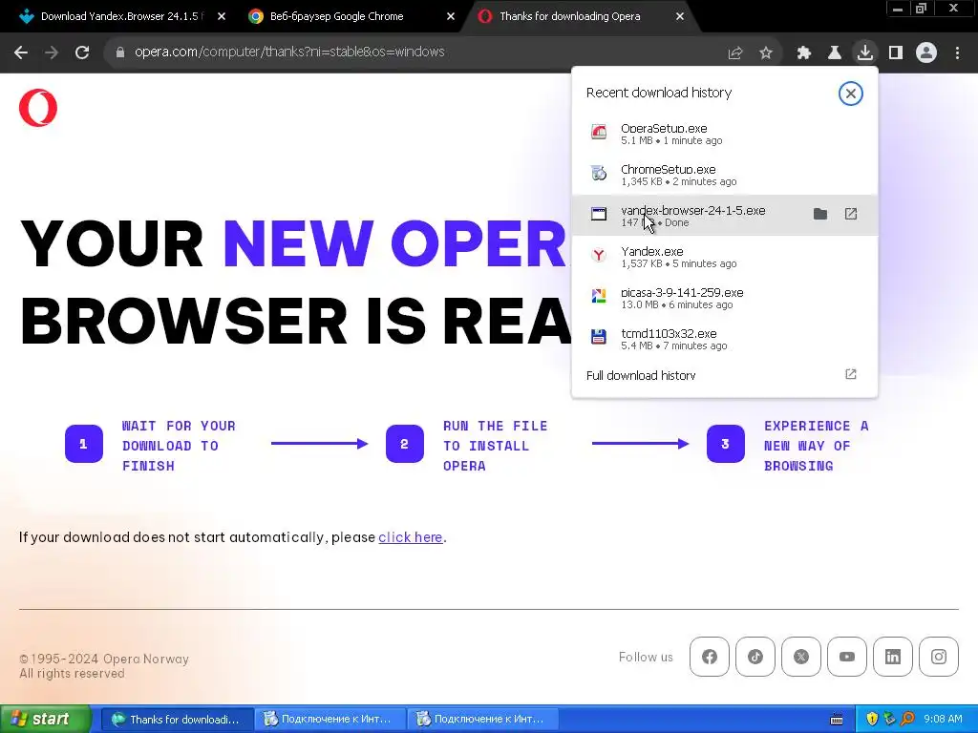This screenshot has height=733, width=978.
Task: Open first 'Подключение к Инт...' taskbar window
Action: pyautogui.click(x=330, y=720)
